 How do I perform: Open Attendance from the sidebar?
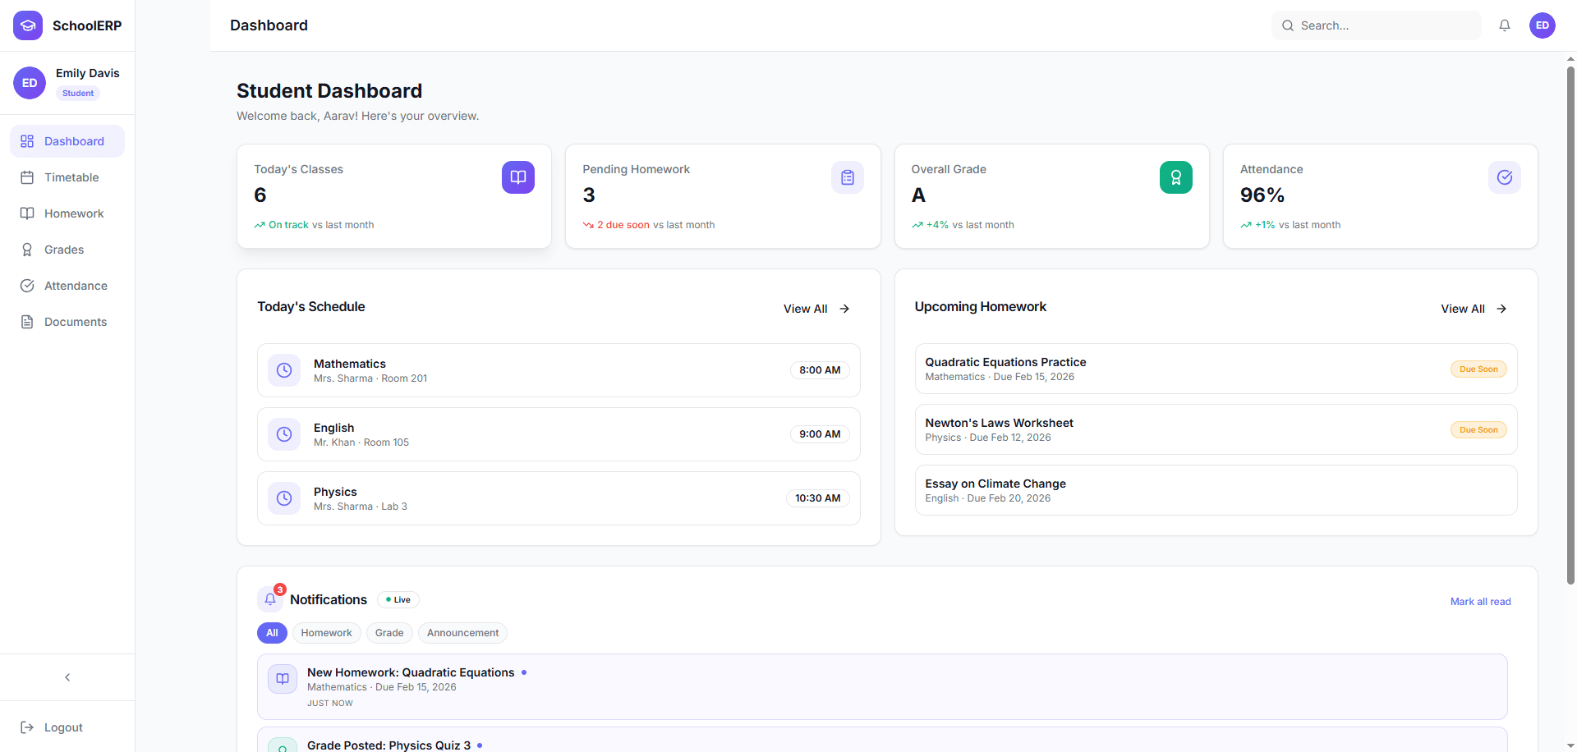pyautogui.click(x=67, y=286)
